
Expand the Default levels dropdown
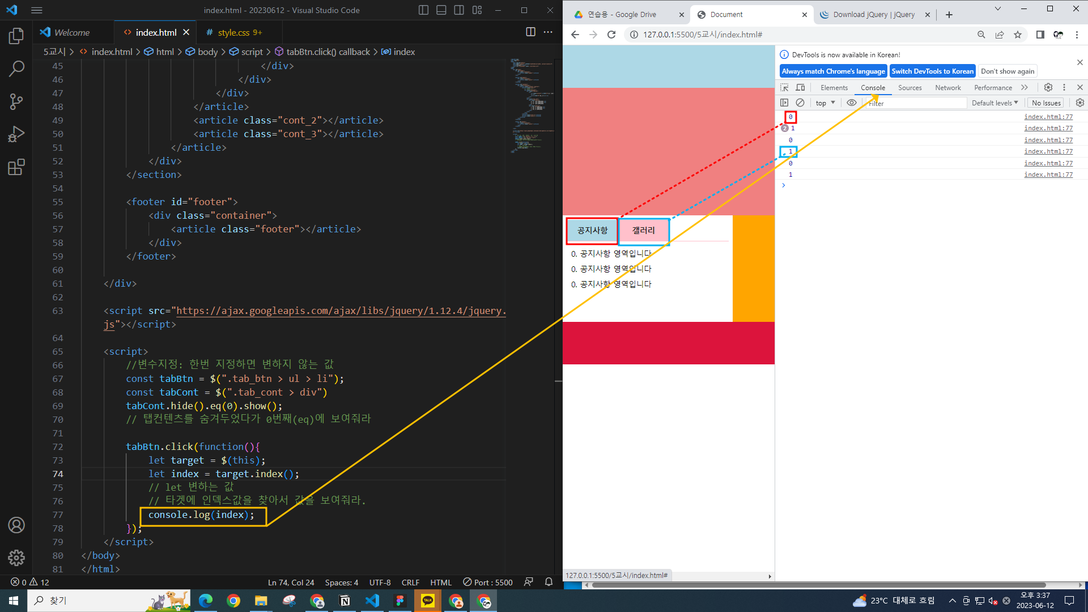(994, 103)
